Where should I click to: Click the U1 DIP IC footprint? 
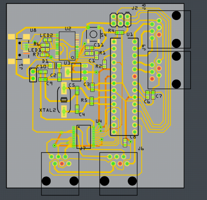pyautogui.click(x=124, y=87)
